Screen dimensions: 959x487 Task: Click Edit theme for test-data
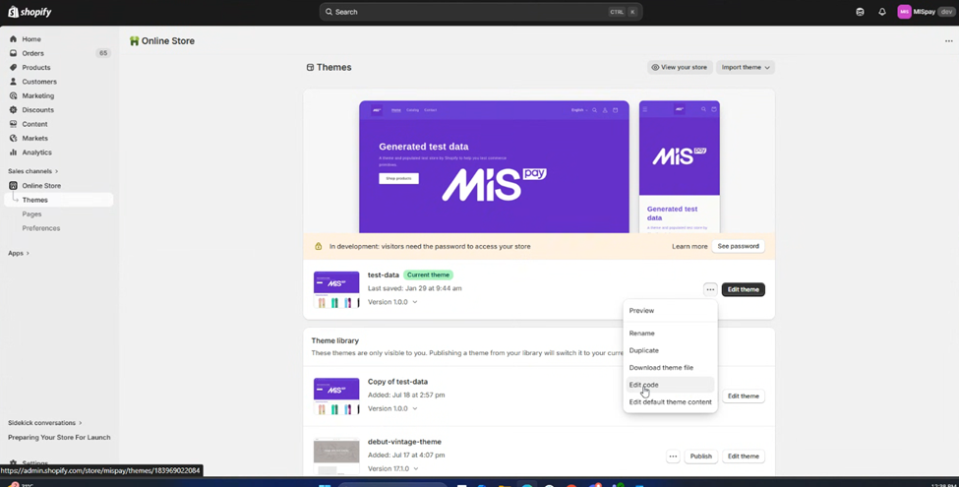point(744,289)
